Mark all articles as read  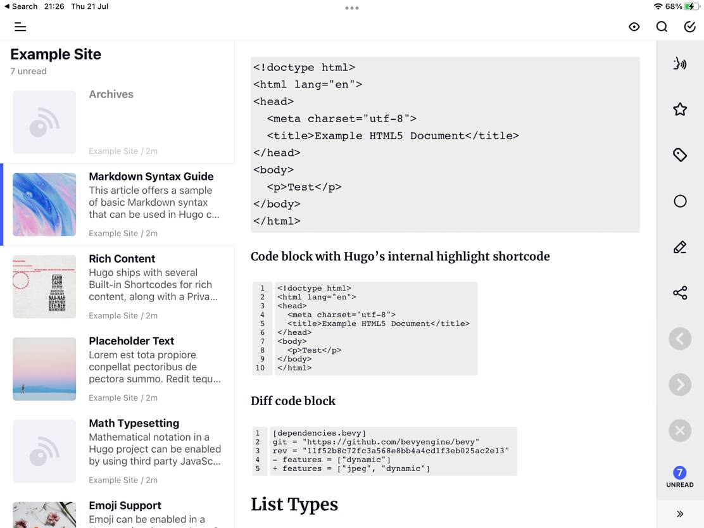tap(690, 27)
